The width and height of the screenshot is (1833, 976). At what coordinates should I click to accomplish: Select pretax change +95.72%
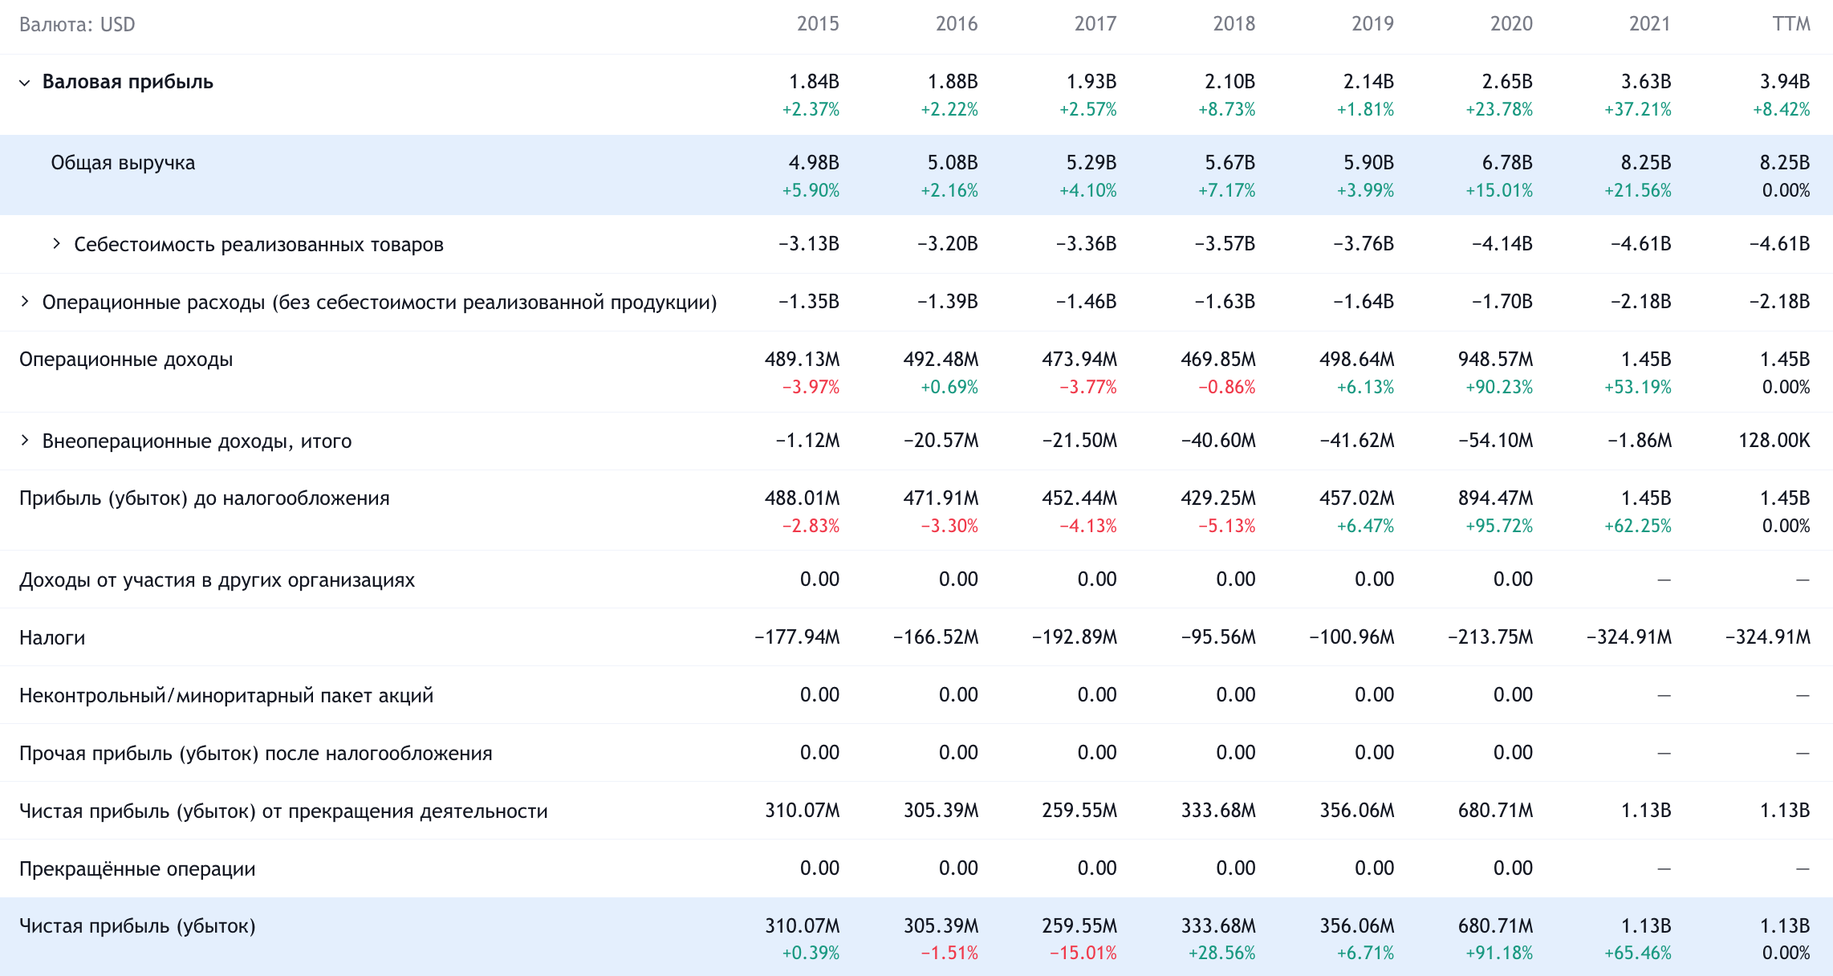pos(1499,527)
